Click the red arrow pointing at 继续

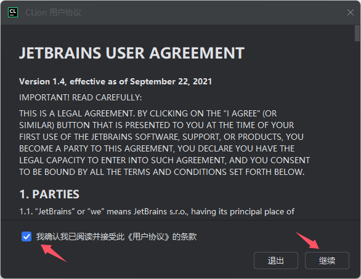pyautogui.click(x=307, y=240)
